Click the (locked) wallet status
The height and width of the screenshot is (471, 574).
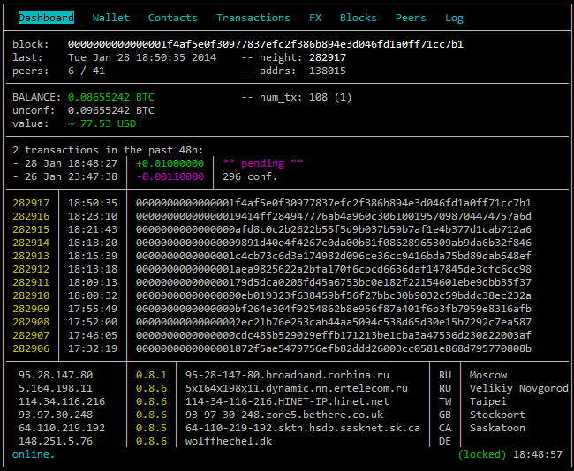tap(482, 454)
